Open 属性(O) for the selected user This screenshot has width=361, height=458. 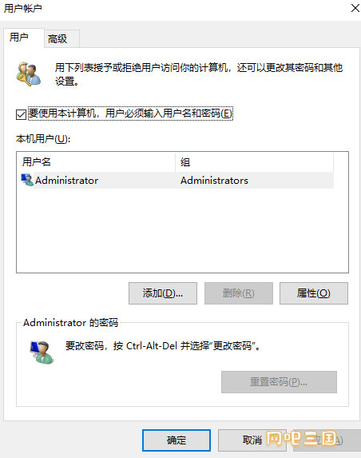(314, 293)
